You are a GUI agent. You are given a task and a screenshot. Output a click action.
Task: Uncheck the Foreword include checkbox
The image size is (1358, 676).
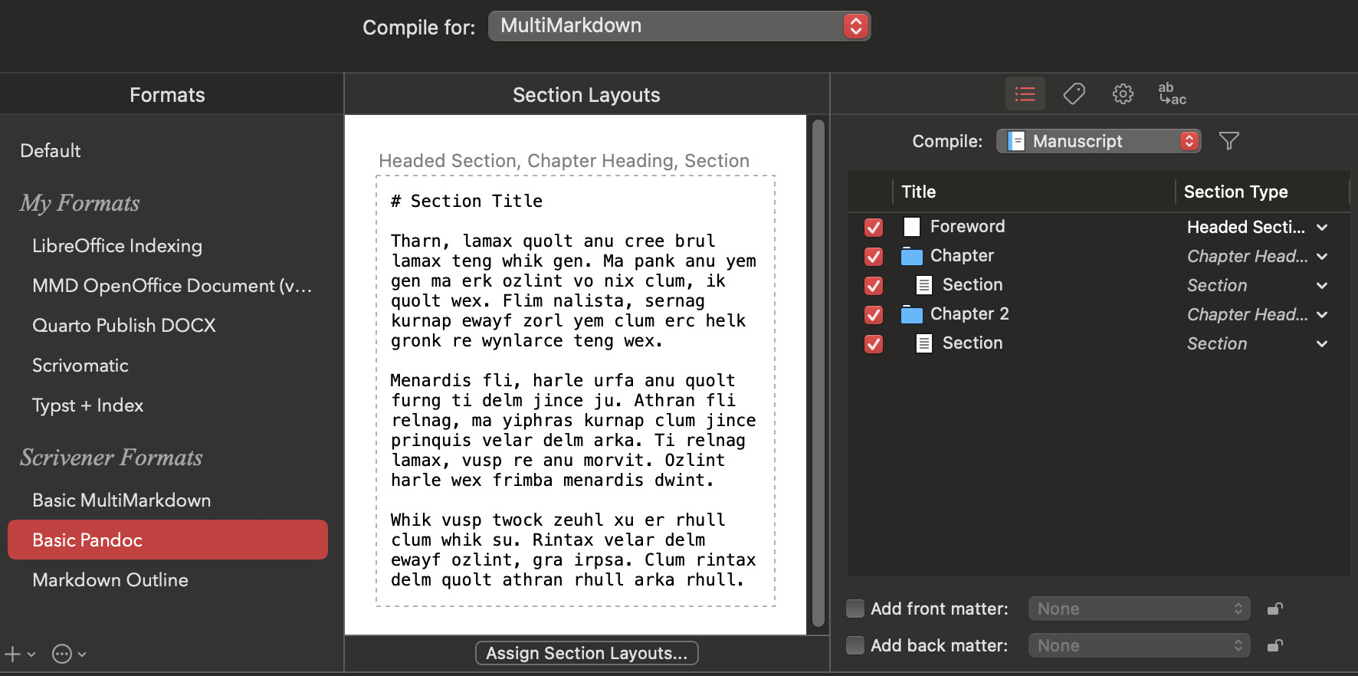point(873,227)
